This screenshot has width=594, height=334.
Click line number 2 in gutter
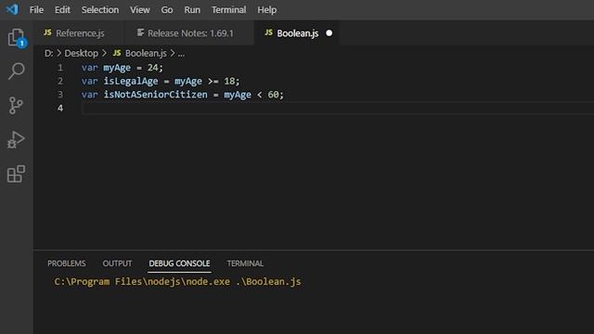coord(60,81)
